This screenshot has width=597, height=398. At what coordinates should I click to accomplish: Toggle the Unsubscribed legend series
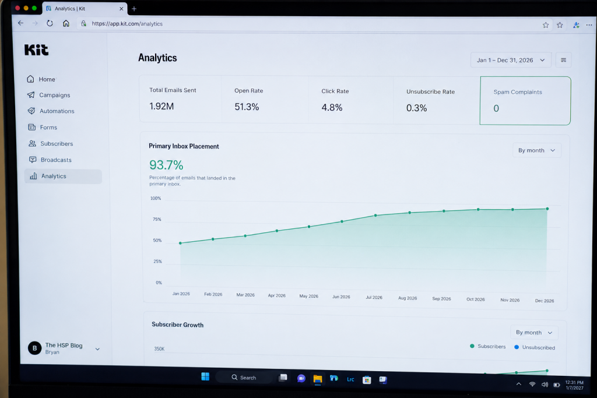point(535,347)
